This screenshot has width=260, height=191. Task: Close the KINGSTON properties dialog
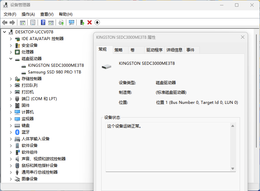pos(243,37)
